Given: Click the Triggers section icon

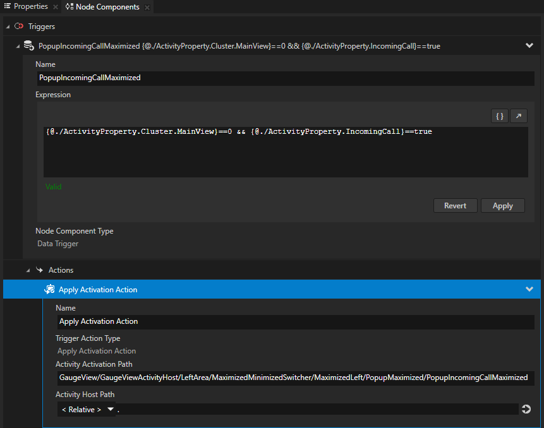Looking at the screenshot, I should tap(19, 27).
